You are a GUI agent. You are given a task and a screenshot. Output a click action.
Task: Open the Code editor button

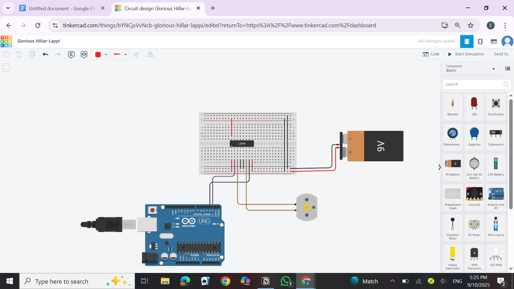pos(431,54)
